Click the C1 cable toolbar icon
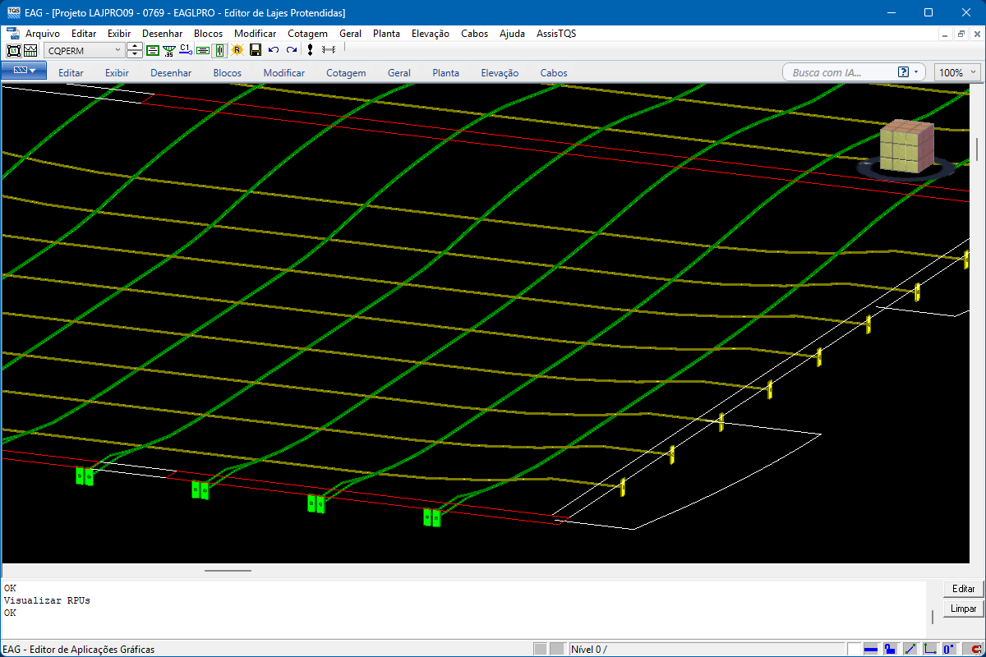 tap(185, 50)
